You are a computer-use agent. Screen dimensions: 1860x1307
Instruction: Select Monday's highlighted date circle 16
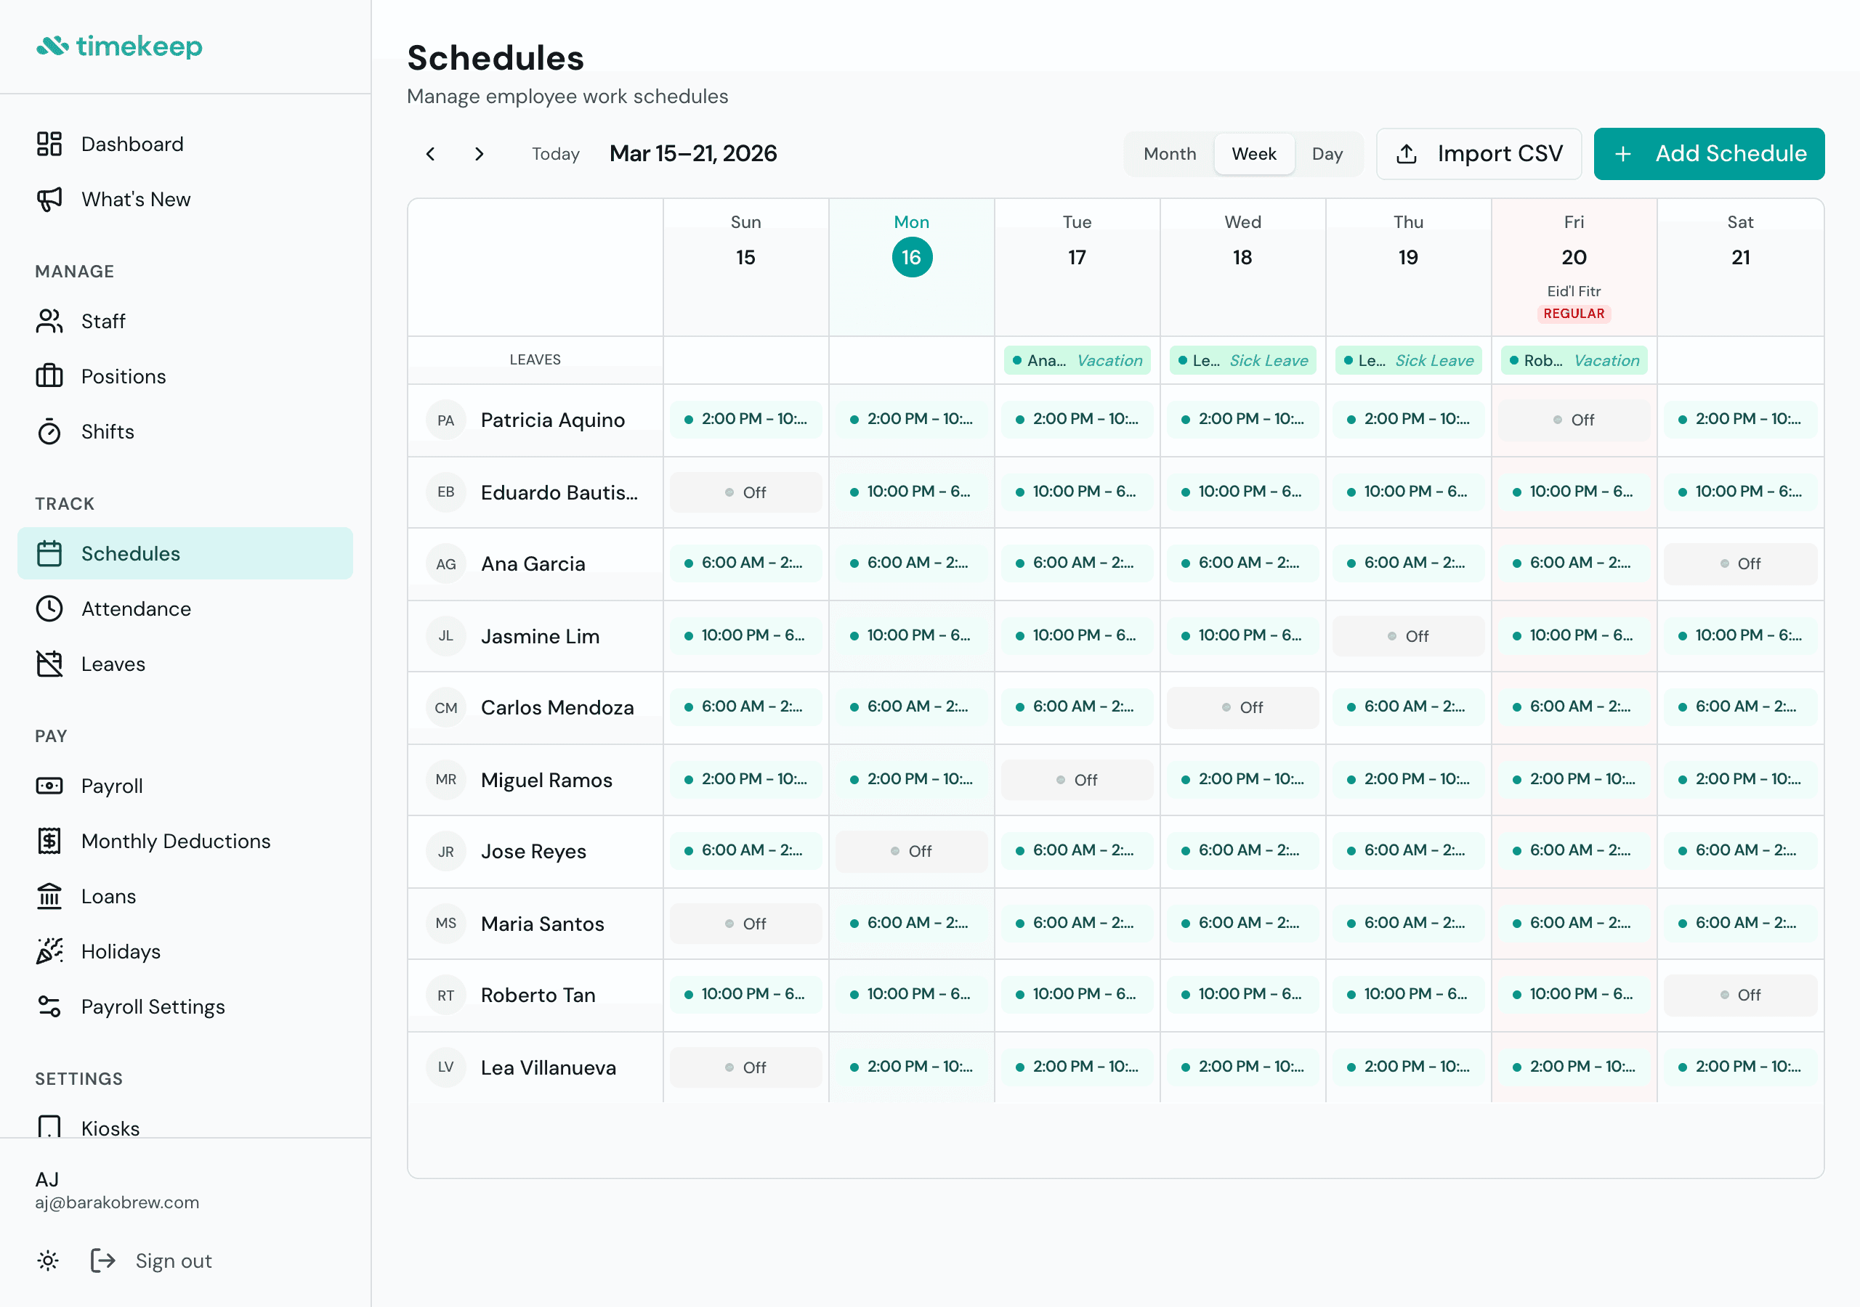tap(911, 257)
